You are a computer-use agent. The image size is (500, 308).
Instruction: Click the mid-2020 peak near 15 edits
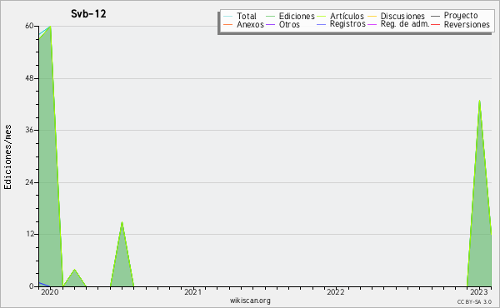(x=122, y=222)
